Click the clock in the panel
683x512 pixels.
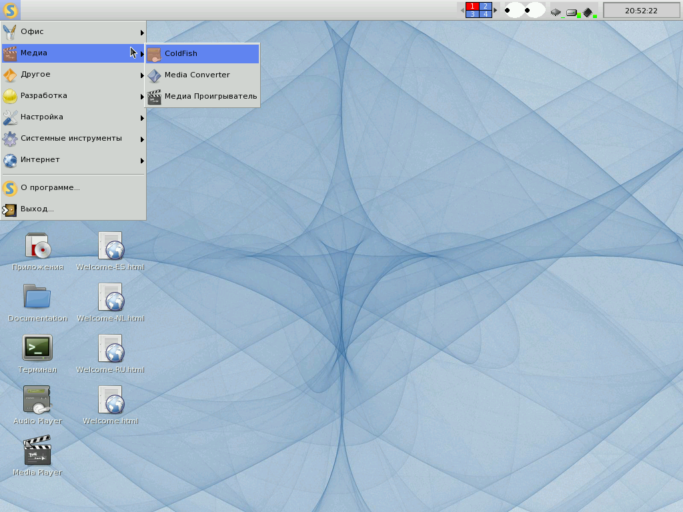(641, 11)
